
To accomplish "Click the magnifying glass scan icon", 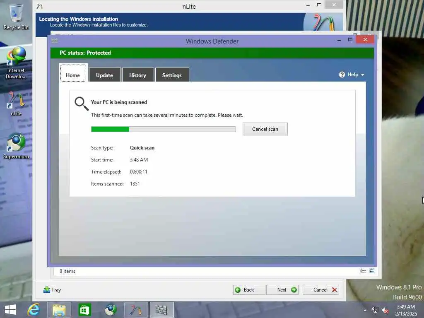I will click(82, 104).
